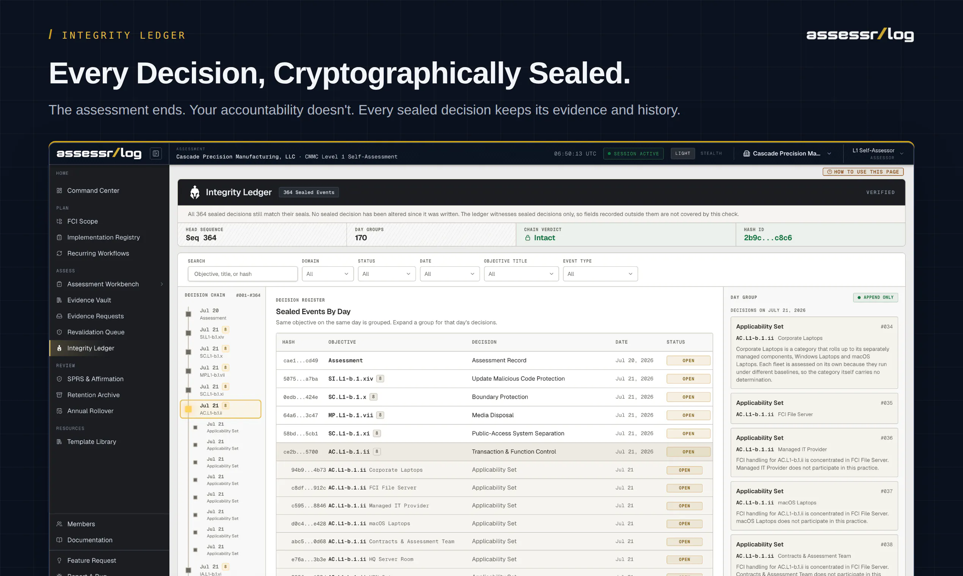Open Applicability Set card #036 Managed IT Provider
Image resolution: width=963 pixels, height=576 pixels.
click(814, 452)
